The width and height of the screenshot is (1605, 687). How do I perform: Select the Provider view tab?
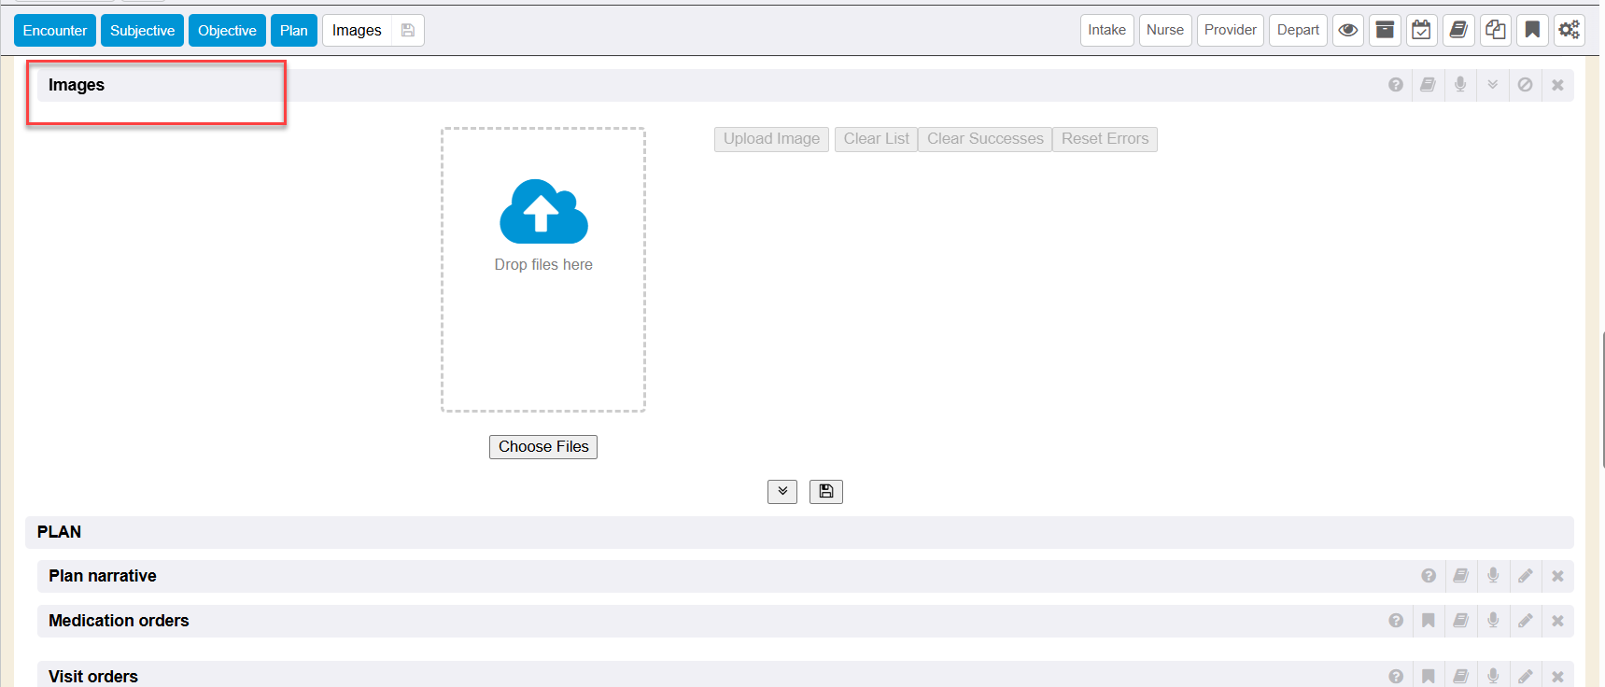click(1230, 30)
